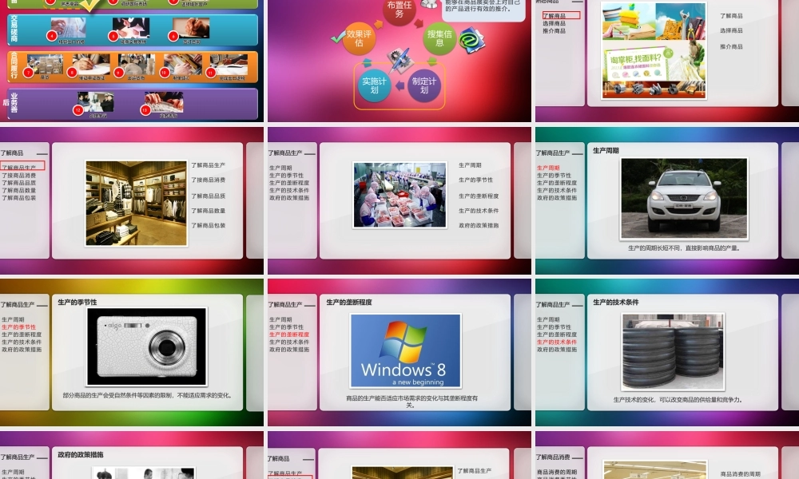Select the purple 制定计划 circle
This screenshot has height=479, width=799.
(424, 85)
